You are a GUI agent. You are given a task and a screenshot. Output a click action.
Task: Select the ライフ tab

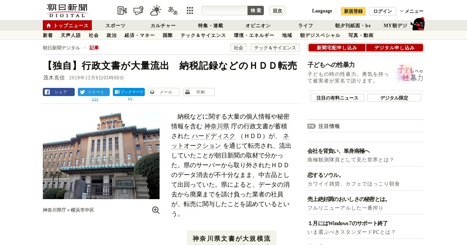[x=305, y=26]
